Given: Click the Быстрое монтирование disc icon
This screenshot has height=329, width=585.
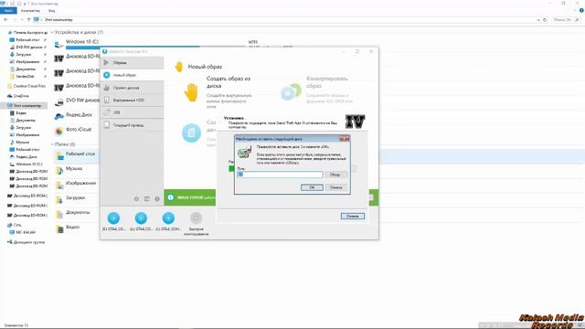Looking at the screenshot, I should tap(196, 218).
